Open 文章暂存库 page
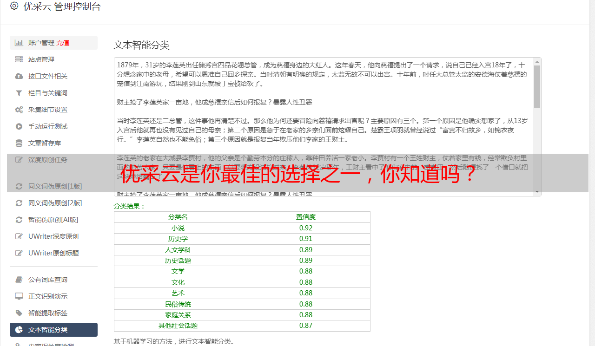Viewport: 595px width, 346px height. click(x=53, y=143)
